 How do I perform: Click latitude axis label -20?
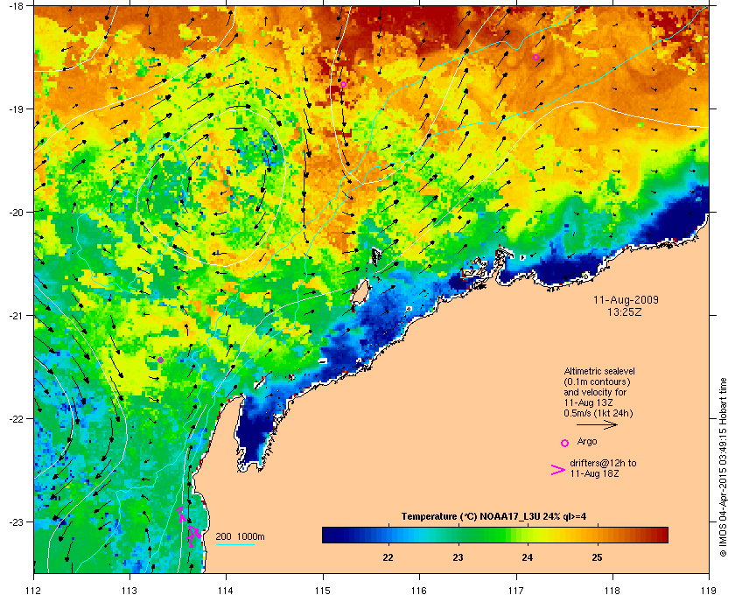(x=16, y=213)
